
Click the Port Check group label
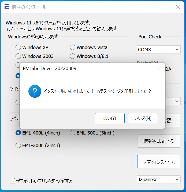point(150,37)
